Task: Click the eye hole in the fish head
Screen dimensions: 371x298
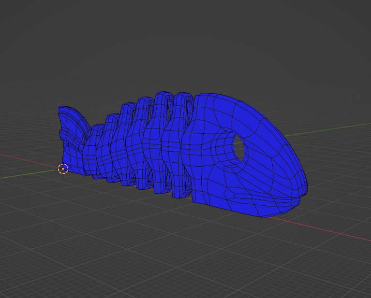Action: tap(239, 148)
